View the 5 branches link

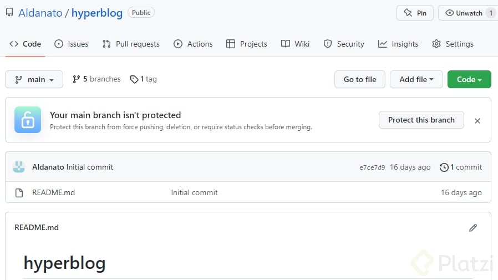tap(96, 79)
